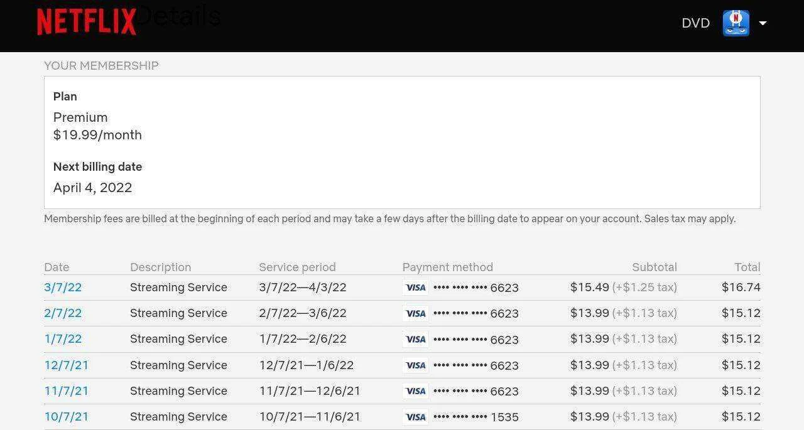Viewport: 804px width, 430px height.
Task: Click the profile avatar icon
Action: 736,23
